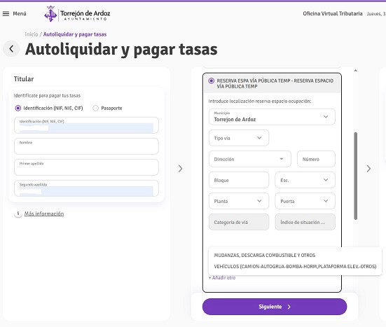Go back using the round arrow button
386x327 pixels.
point(11,49)
